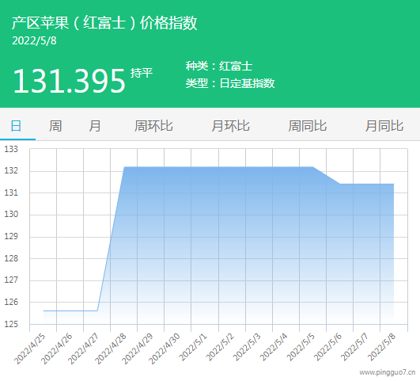This screenshot has height=381, width=420.
Task: Click the 131.395 index value
Action: coord(69,81)
